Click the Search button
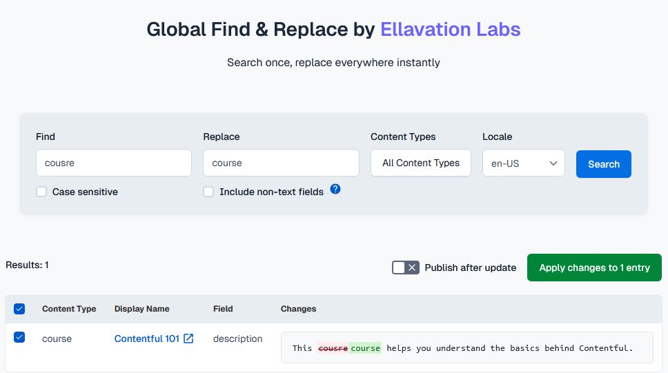This screenshot has width=668, height=373. click(603, 164)
